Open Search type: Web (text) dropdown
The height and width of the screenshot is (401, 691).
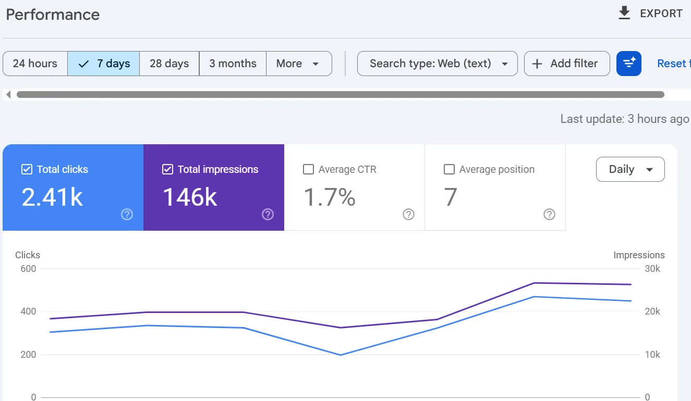coord(438,64)
